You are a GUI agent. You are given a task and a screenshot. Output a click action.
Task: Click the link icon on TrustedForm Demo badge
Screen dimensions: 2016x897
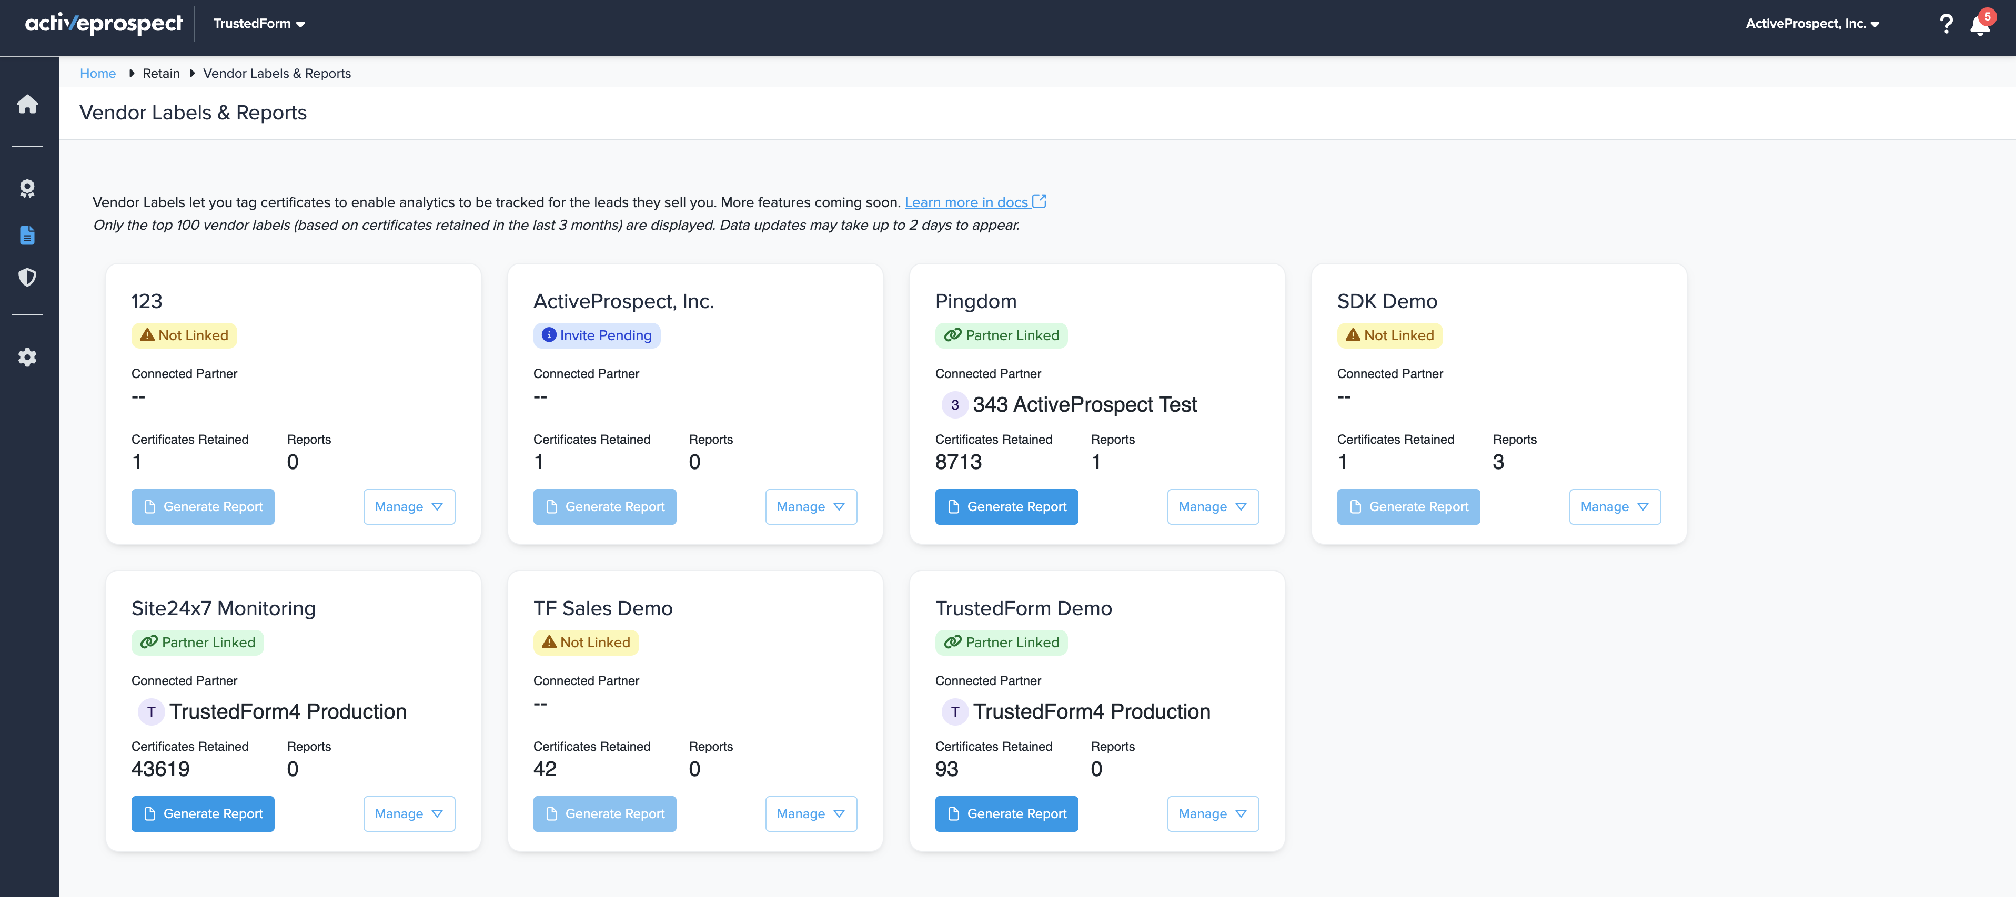click(x=952, y=642)
